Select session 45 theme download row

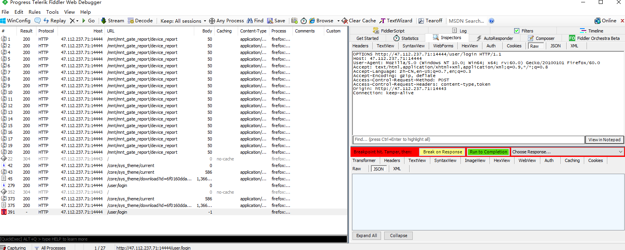[x=173, y=179]
